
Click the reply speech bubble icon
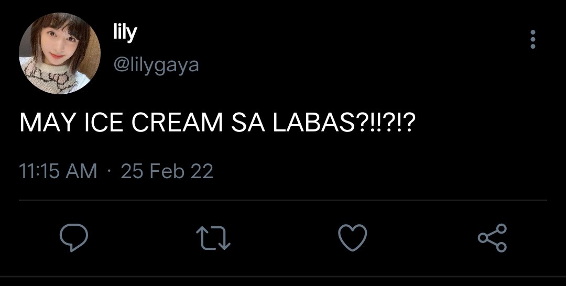click(74, 237)
